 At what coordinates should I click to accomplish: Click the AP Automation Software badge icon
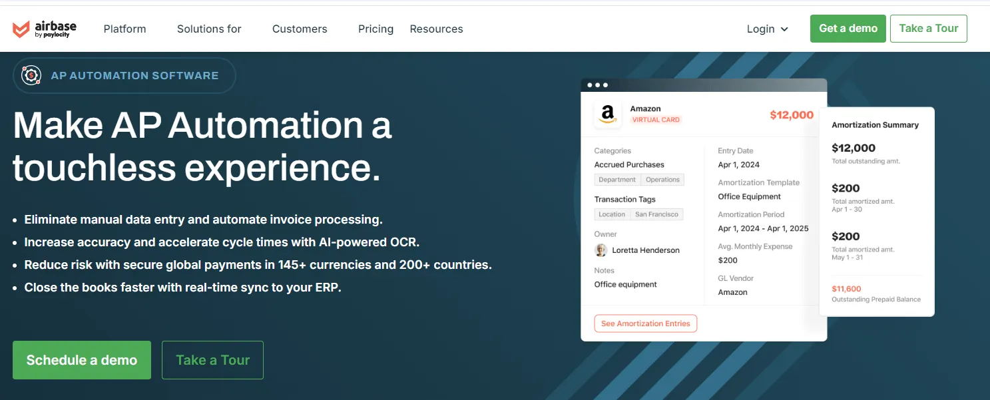point(31,75)
